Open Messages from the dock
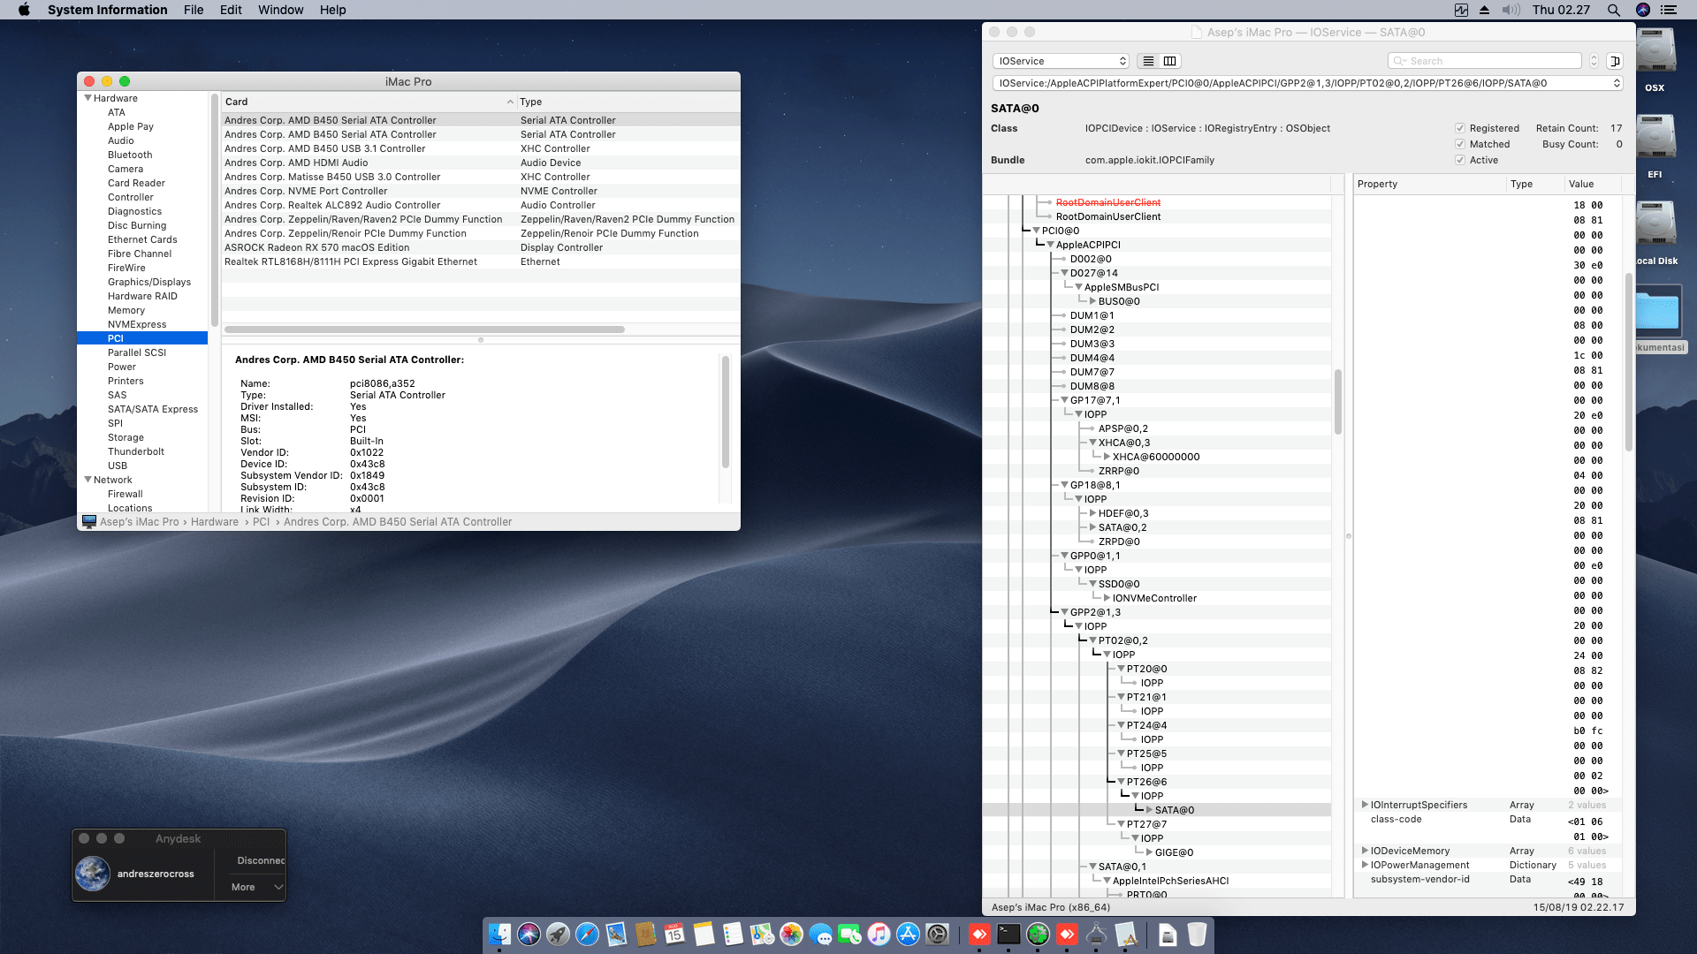The height and width of the screenshot is (954, 1697). point(820,934)
